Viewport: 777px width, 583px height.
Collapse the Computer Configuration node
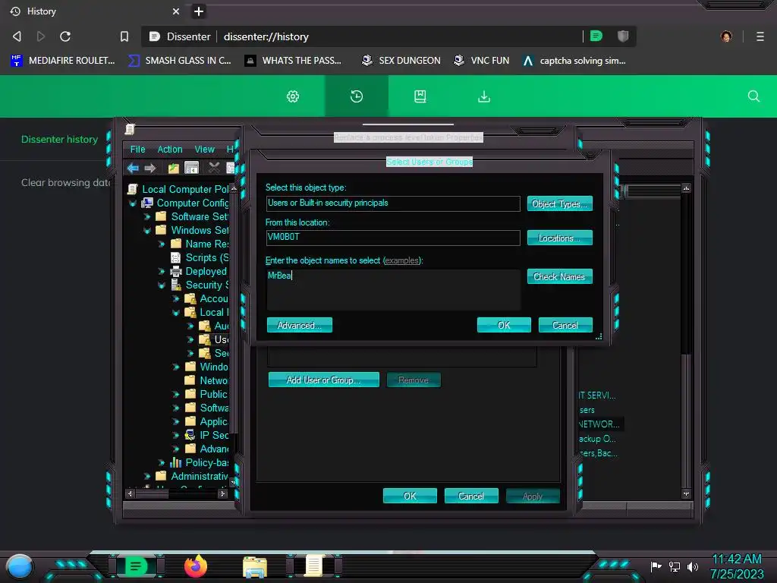click(x=133, y=203)
